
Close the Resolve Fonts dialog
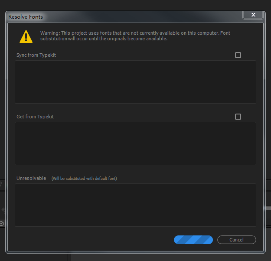pos(253,15)
